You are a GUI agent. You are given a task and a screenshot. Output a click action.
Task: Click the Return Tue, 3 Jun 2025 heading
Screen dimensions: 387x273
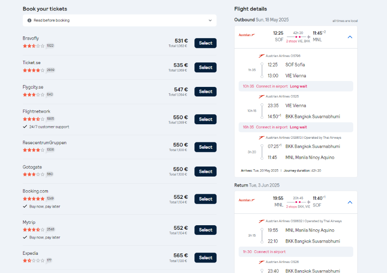256,185
